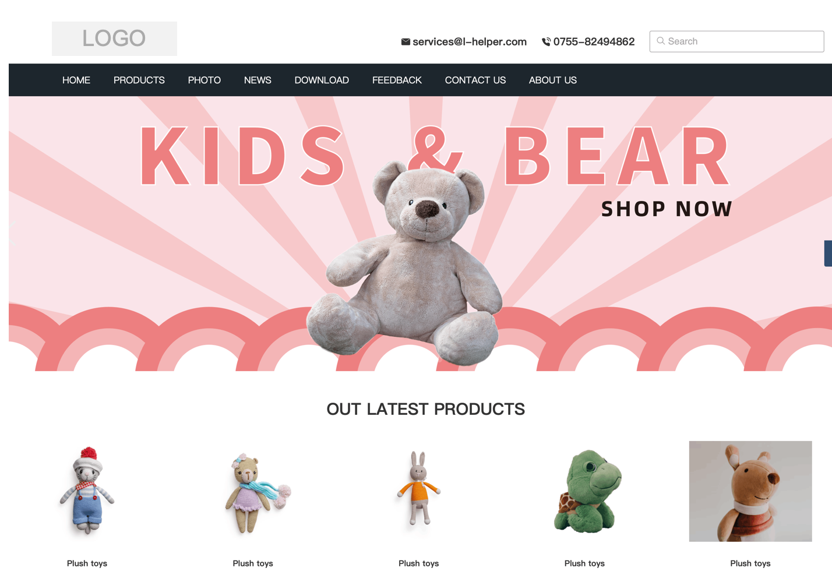Click CONTACT US in navigation

click(x=475, y=80)
